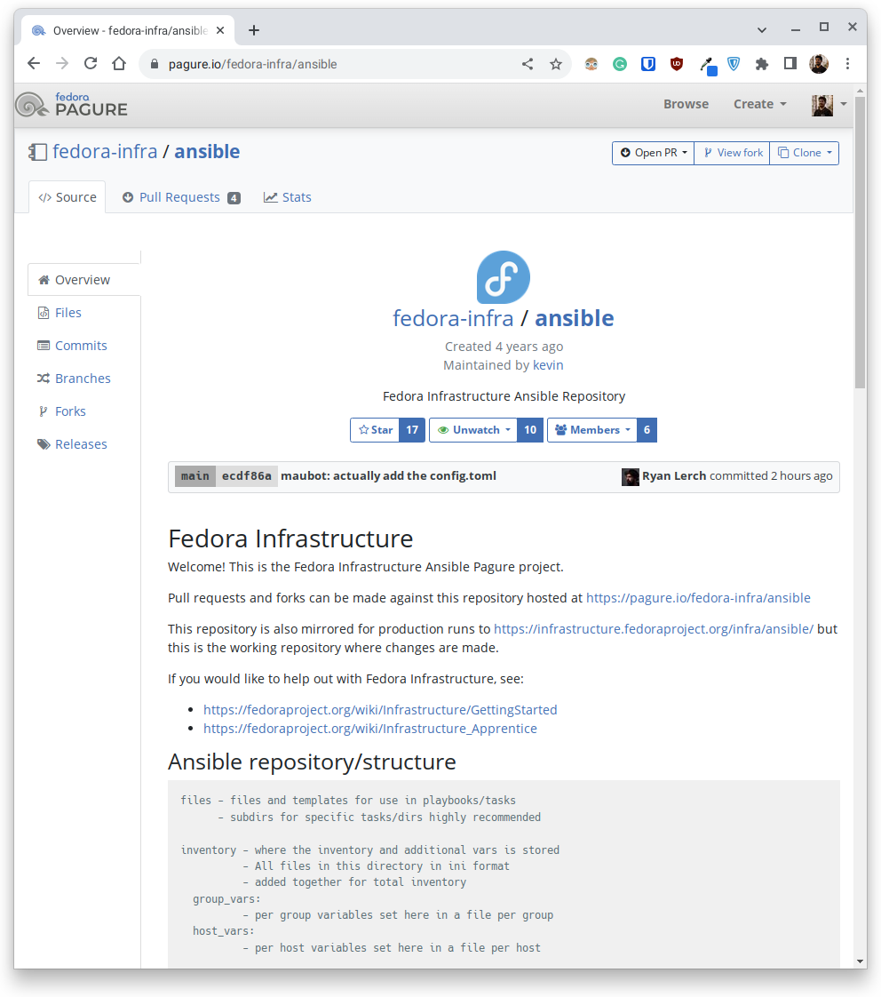
Task: Open the Extensions puzzle piece menu
Action: [x=761, y=64]
